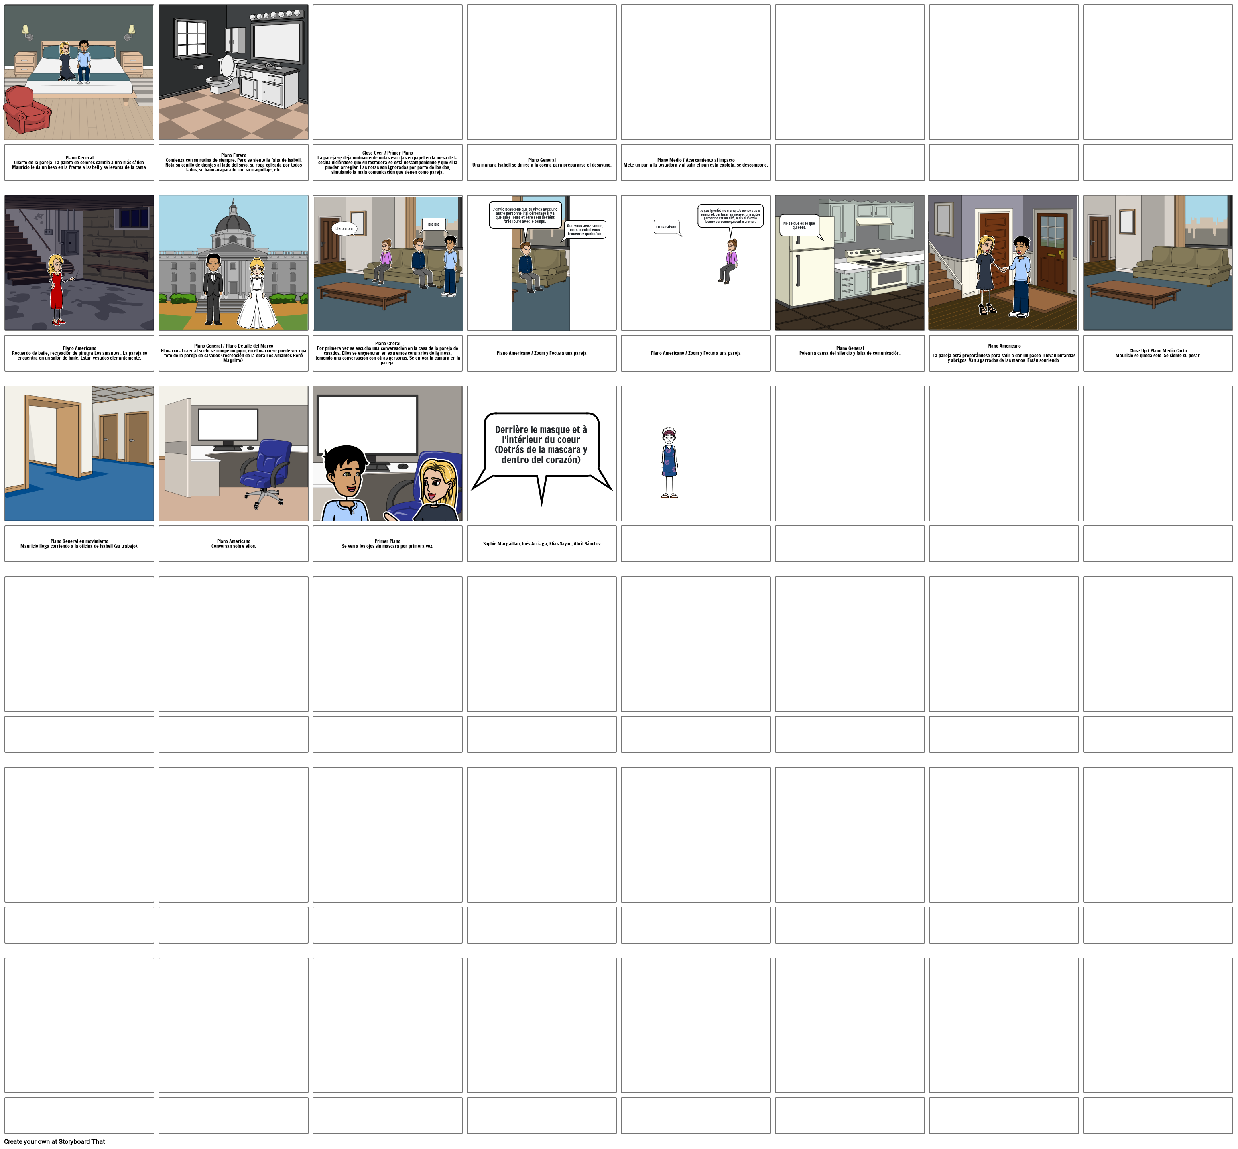Select the kitchen scene with white refrigerator
1238x1149 pixels.
click(850, 263)
